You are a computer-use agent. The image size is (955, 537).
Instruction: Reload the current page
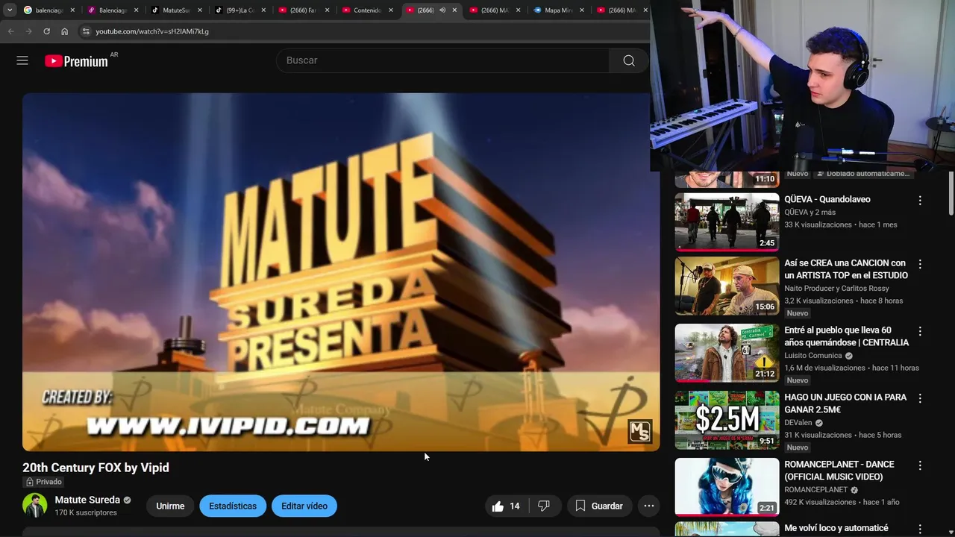pyautogui.click(x=46, y=31)
